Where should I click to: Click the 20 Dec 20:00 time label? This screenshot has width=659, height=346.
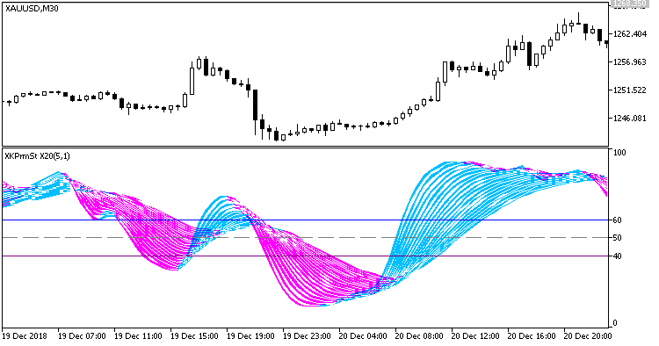[588, 336]
